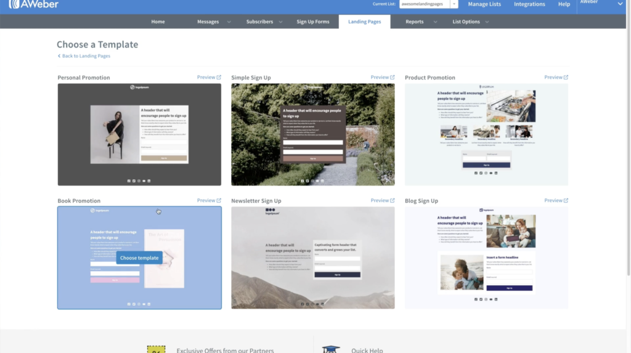Click the back arrow beside Back to Landing Pages
The height and width of the screenshot is (353, 631).
(x=59, y=56)
